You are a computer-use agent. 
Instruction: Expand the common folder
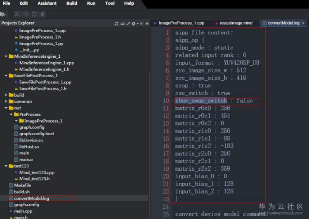(x=6, y=101)
